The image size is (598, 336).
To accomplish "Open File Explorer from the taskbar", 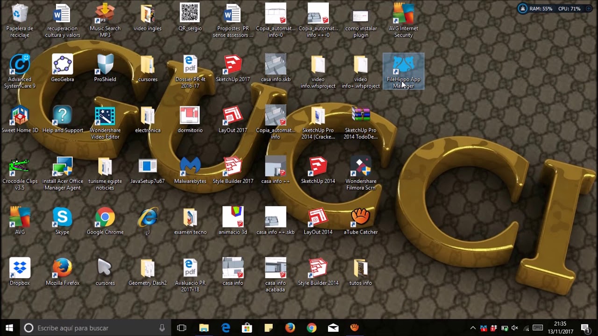I will 204,328.
